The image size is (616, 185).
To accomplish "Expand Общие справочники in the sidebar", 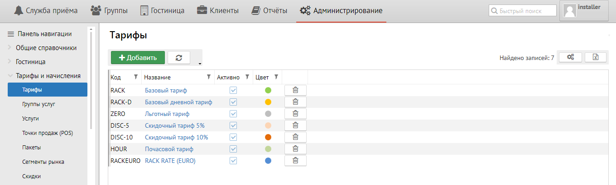I will 46,48.
